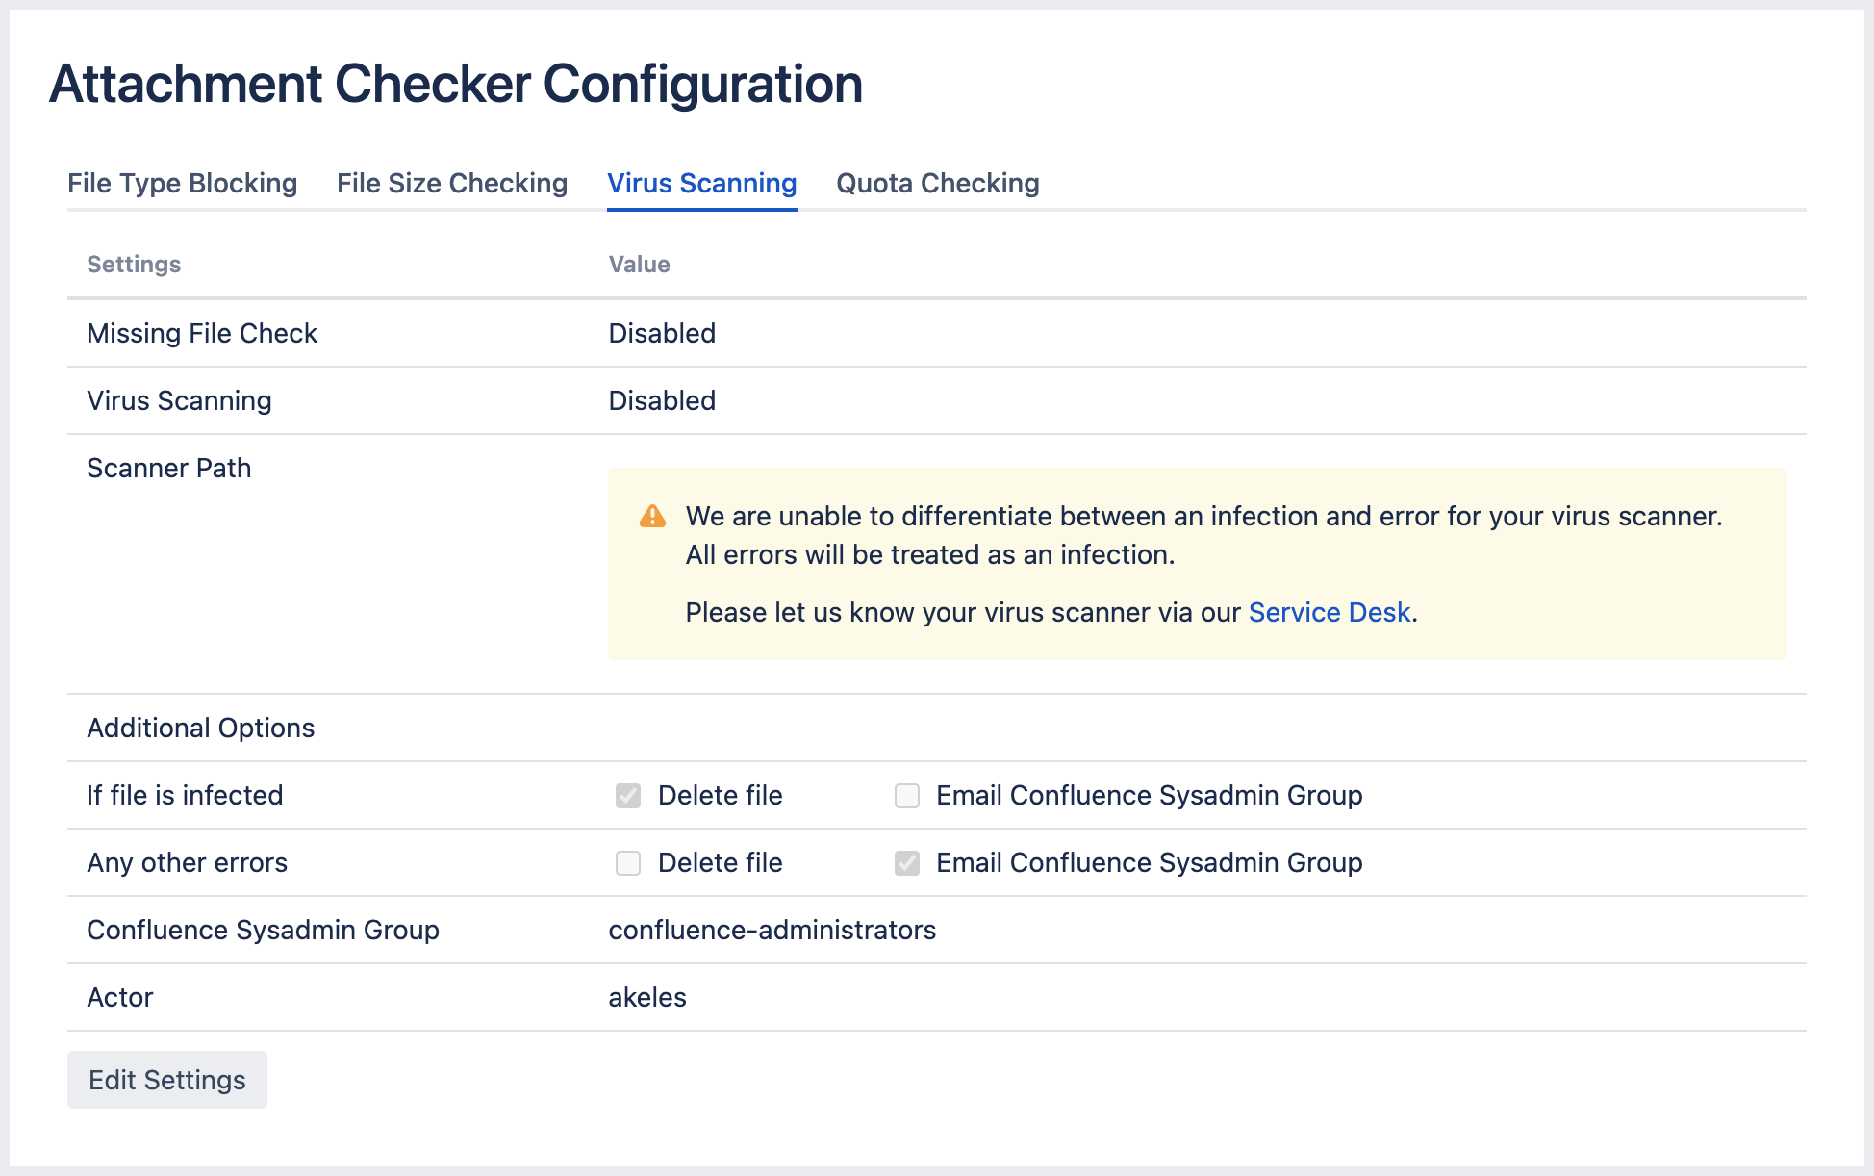The width and height of the screenshot is (1874, 1176).
Task: Click the Attachment Checker Configuration heading
Action: tap(456, 84)
